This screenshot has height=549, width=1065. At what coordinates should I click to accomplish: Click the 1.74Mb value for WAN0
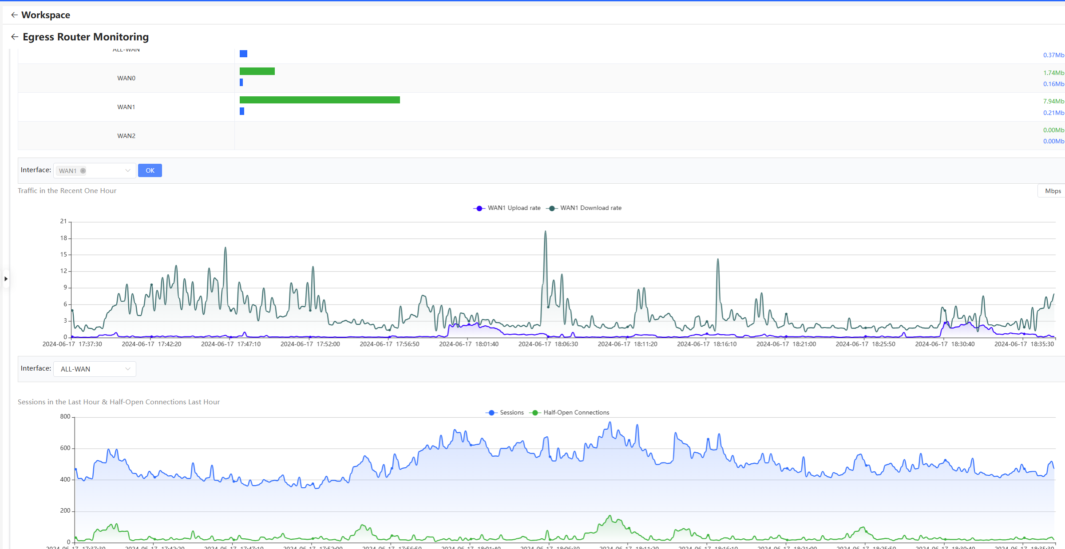(1053, 73)
